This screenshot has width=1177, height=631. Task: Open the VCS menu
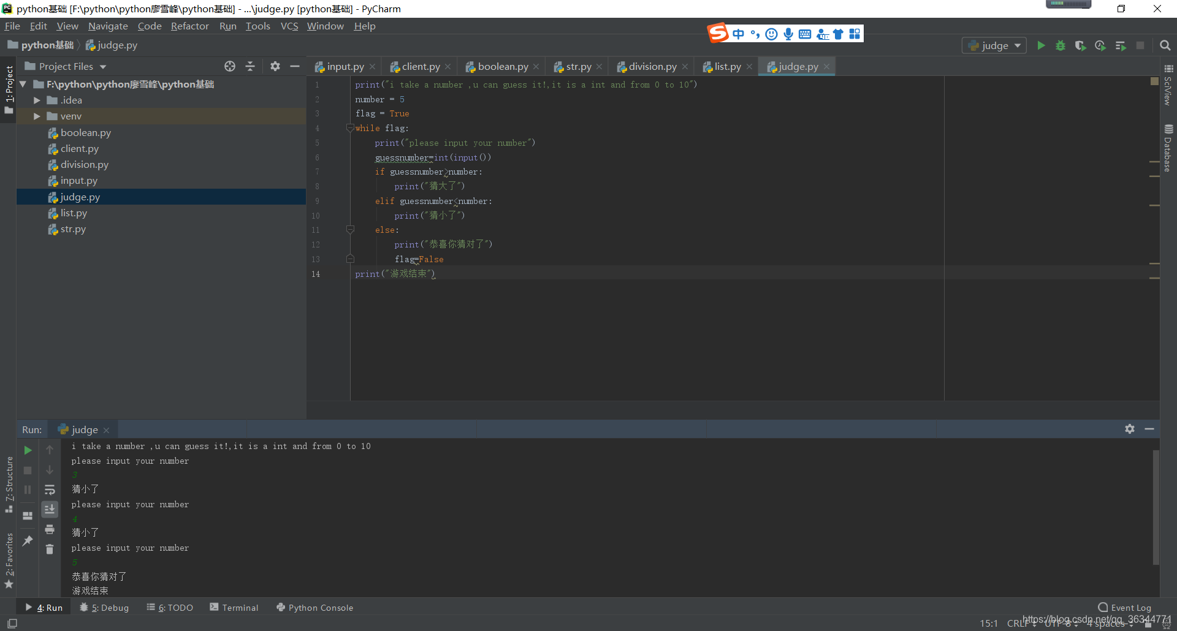(x=289, y=26)
